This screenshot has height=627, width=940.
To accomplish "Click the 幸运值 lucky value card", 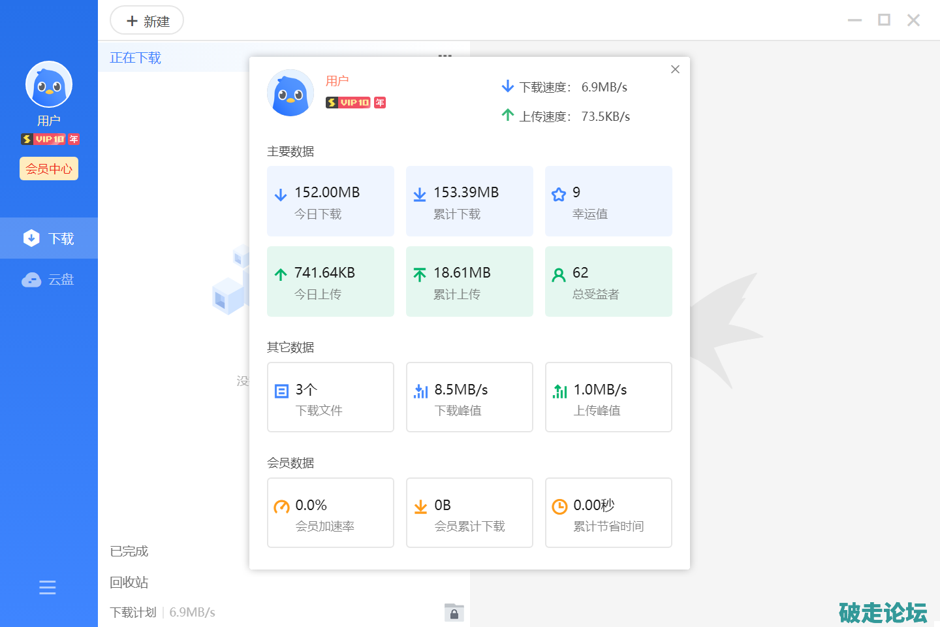I will (x=608, y=201).
